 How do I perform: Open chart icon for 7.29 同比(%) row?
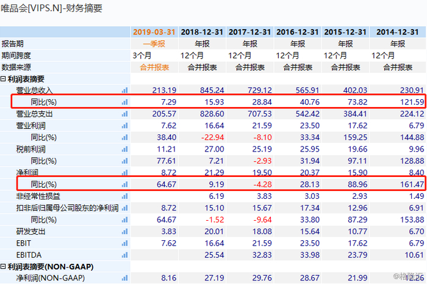[x=124, y=102]
